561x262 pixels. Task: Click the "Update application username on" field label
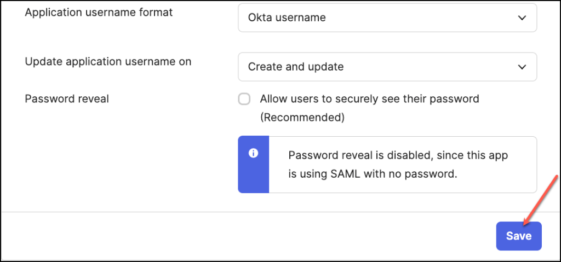coord(108,61)
